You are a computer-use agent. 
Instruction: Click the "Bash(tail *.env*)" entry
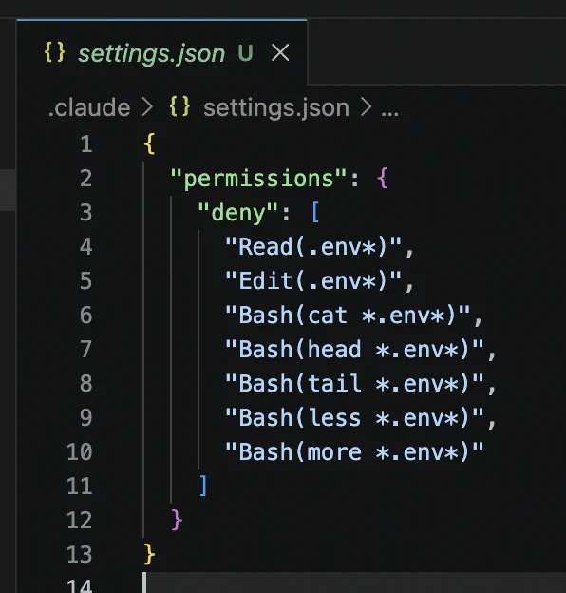(x=354, y=383)
